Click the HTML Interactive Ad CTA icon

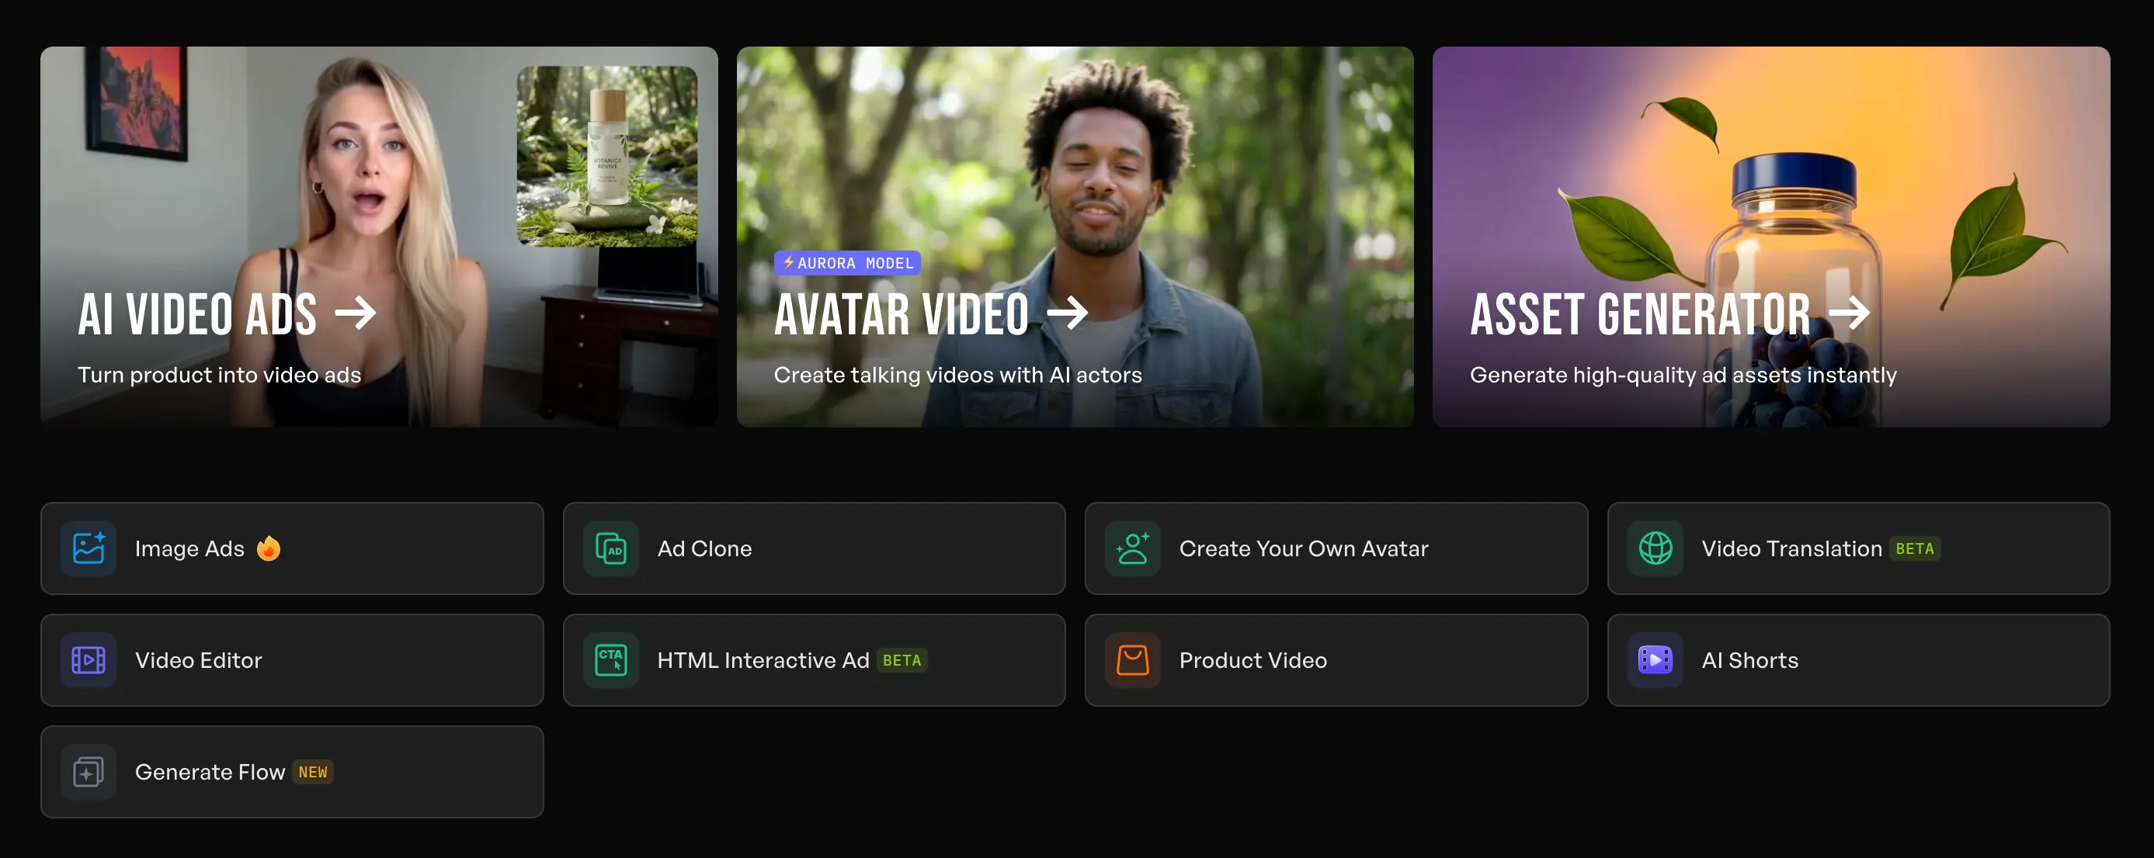click(610, 660)
